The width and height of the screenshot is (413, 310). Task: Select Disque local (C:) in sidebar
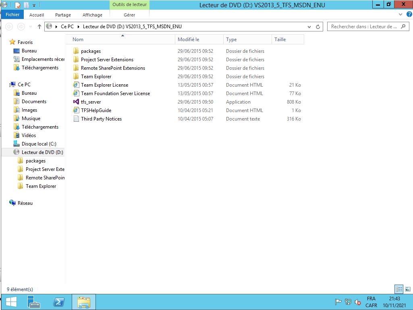click(39, 144)
